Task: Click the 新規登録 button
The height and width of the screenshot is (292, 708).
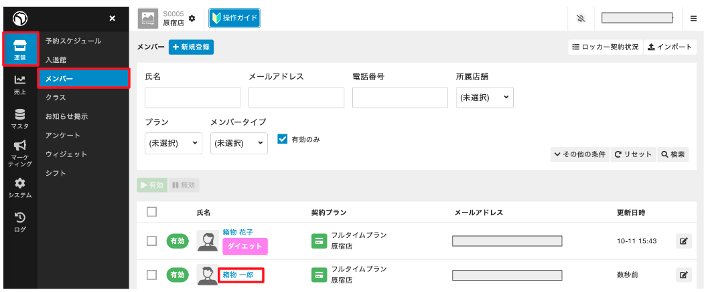Action: point(191,47)
